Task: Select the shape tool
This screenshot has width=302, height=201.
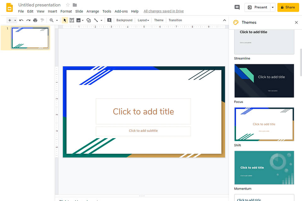Action: pos(88,20)
